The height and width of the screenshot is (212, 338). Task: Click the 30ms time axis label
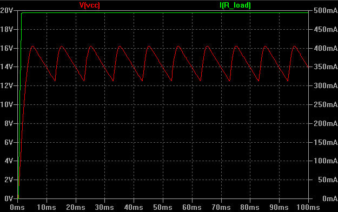[x=104, y=208]
